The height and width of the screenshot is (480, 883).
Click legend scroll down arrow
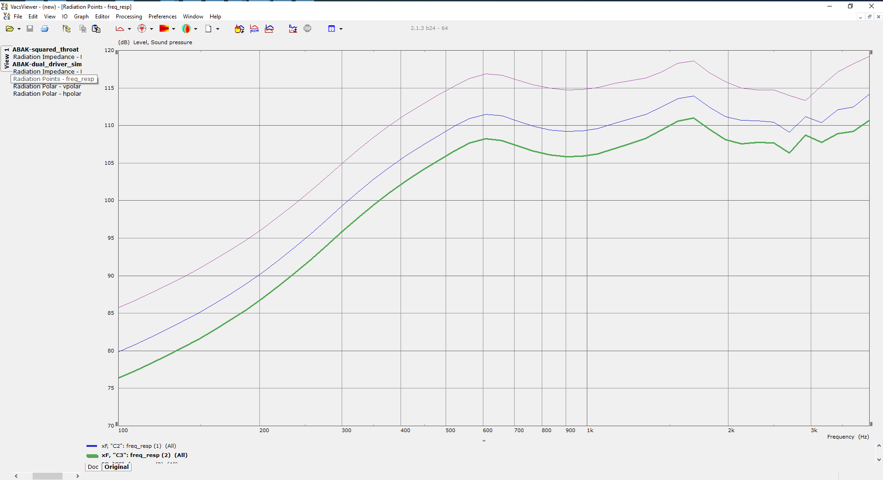click(879, 459)
